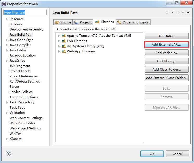Screen dimensions: 194x163
Task: Click Add External Class Folder... button
Action: point(167,78)
